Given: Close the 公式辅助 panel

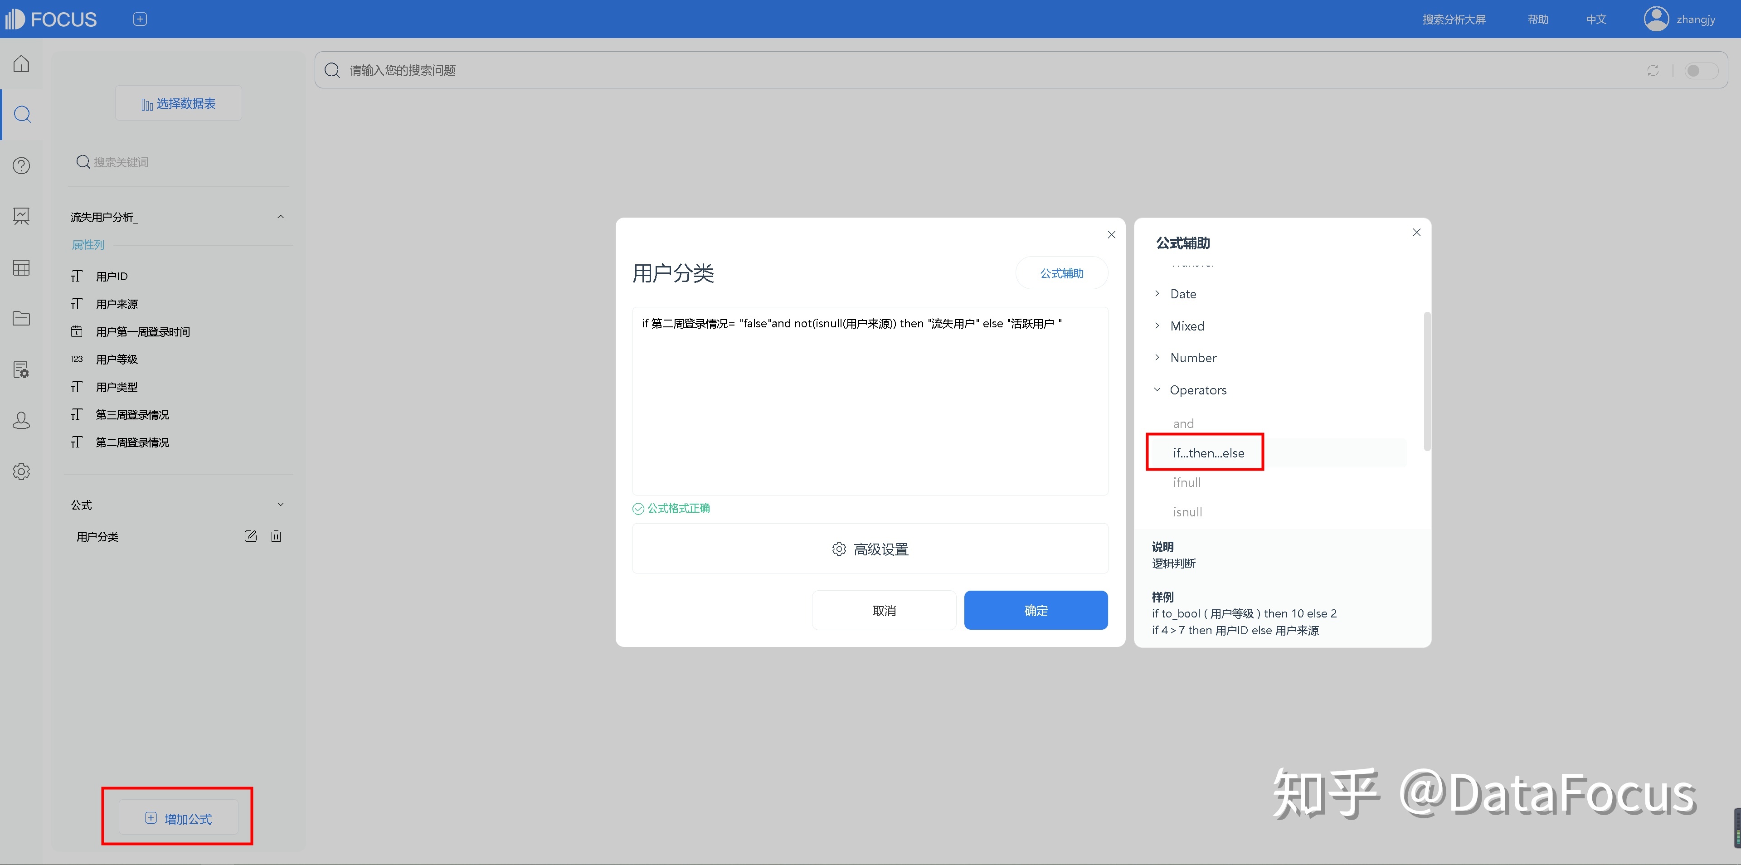Looking at the screenshot, I should click(1416, 233).
